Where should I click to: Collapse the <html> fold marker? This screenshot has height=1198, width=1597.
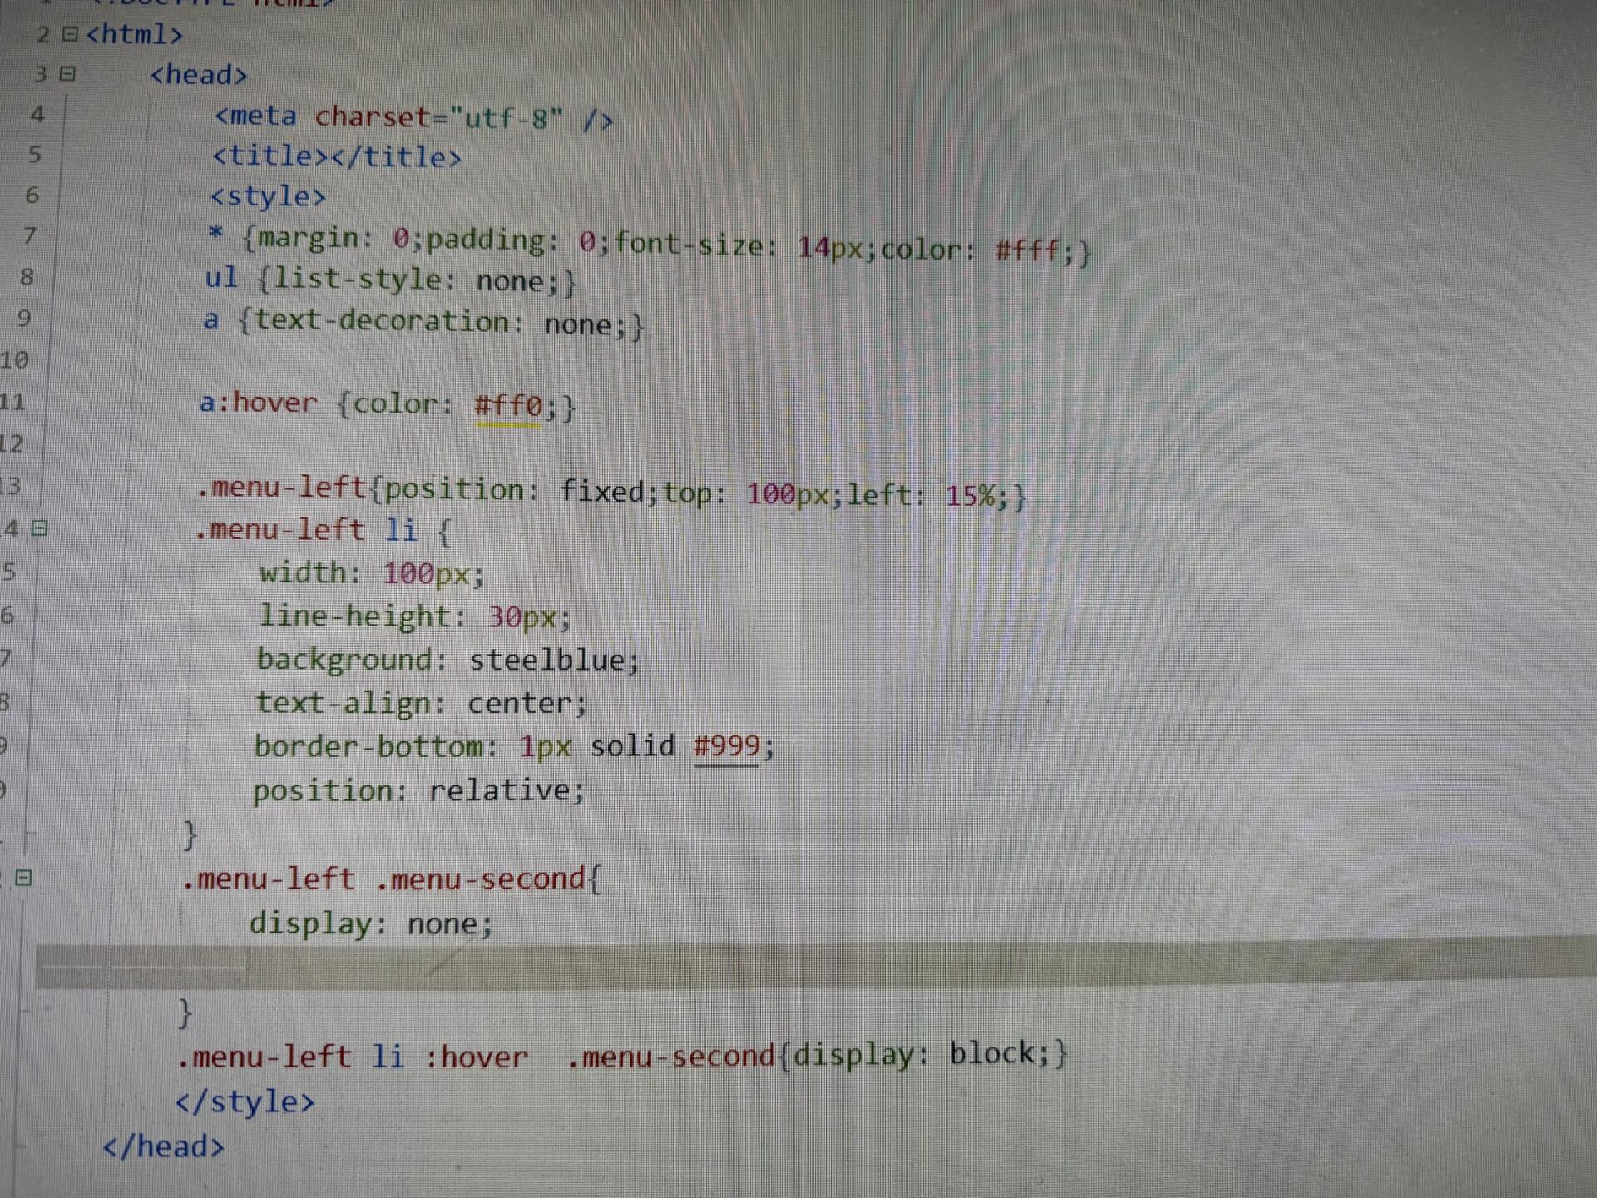tap(71, 34)
